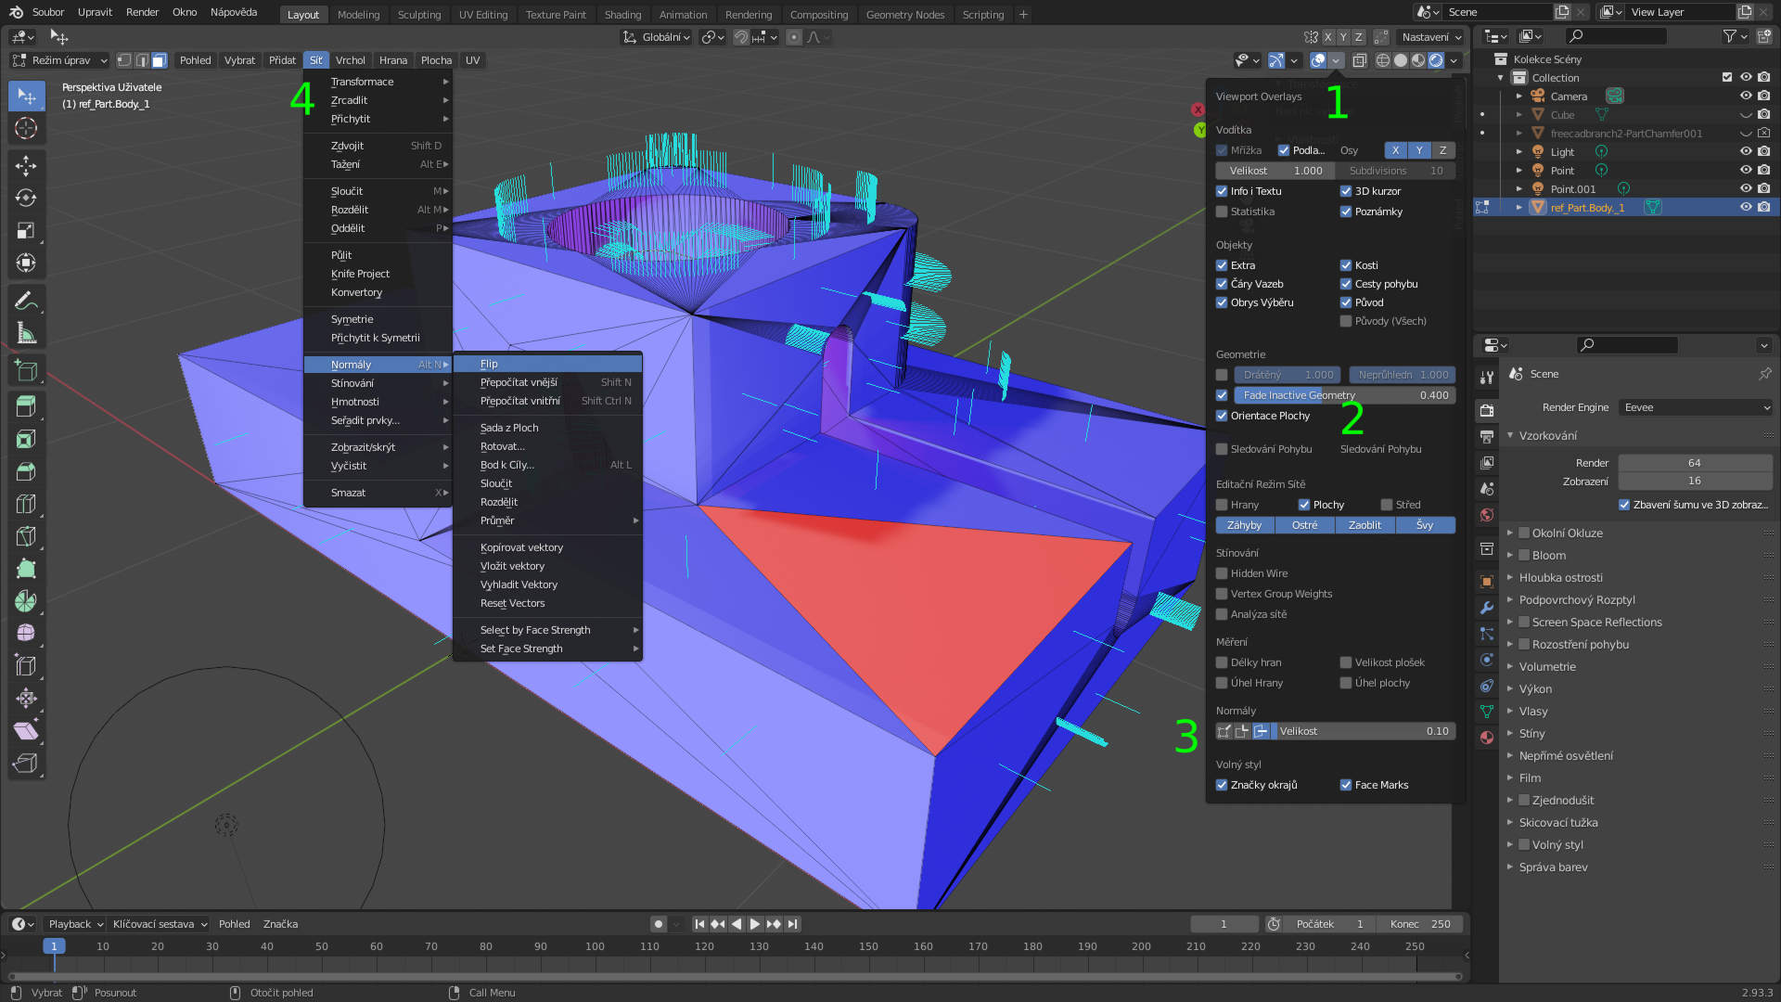Adjust grid Velikost 1.000 field
Viewport: 1781px width, 1002px height.
pyautogui.click(x=1275, y=171)
